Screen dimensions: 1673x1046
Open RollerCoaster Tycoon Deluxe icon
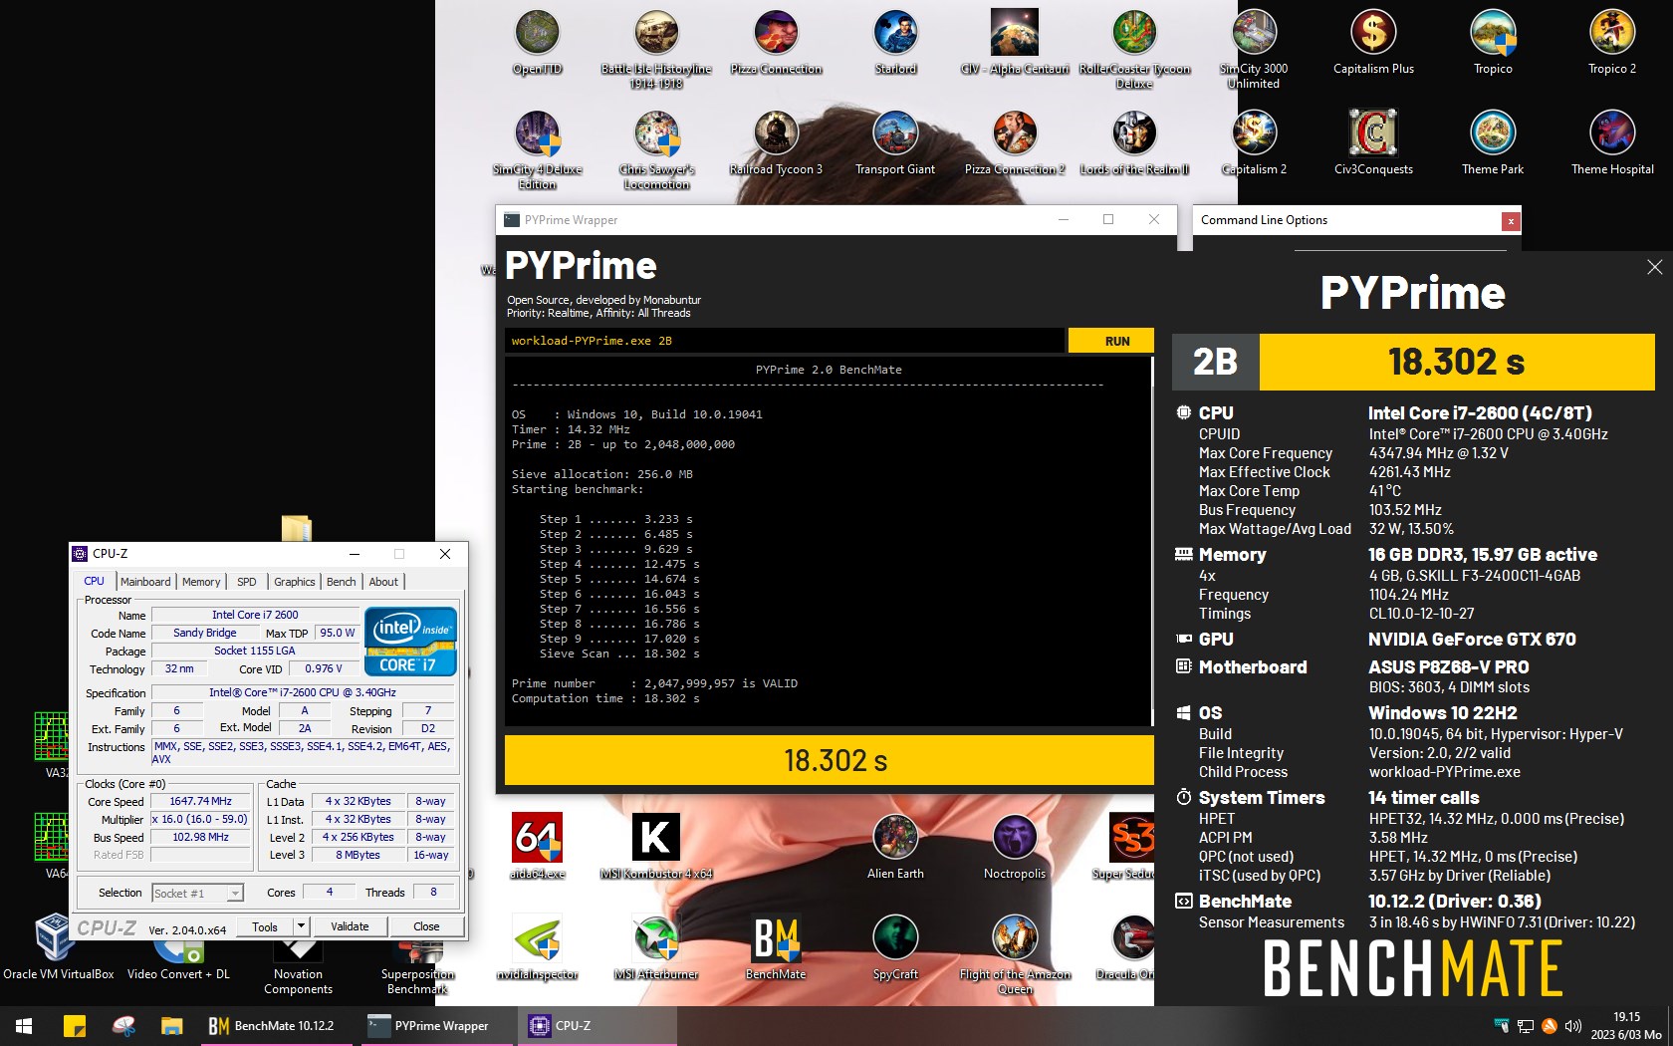(1134, 48)
